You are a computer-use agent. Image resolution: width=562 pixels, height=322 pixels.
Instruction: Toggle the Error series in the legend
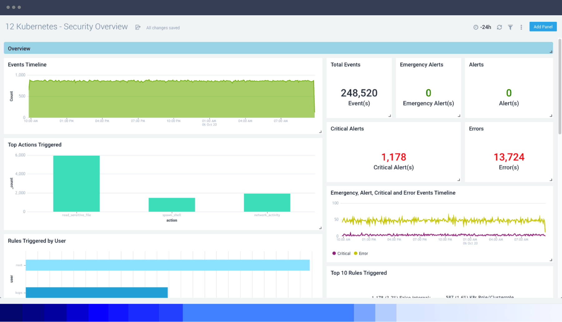coord(361,253)
